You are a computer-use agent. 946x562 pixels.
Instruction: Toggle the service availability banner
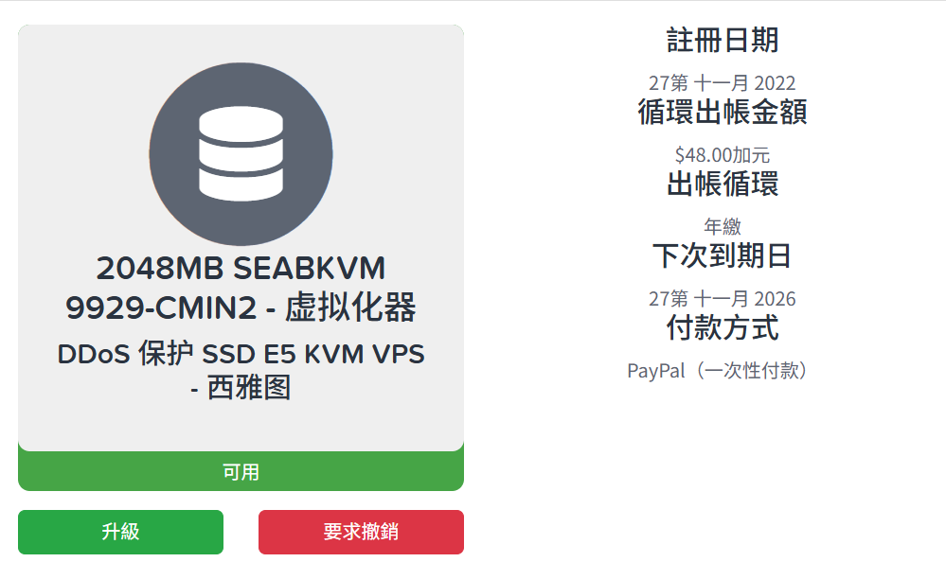[x=241, y=470]
